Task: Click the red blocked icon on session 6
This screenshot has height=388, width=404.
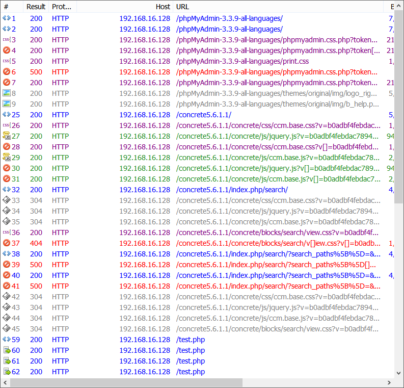Action: [6, 72]
